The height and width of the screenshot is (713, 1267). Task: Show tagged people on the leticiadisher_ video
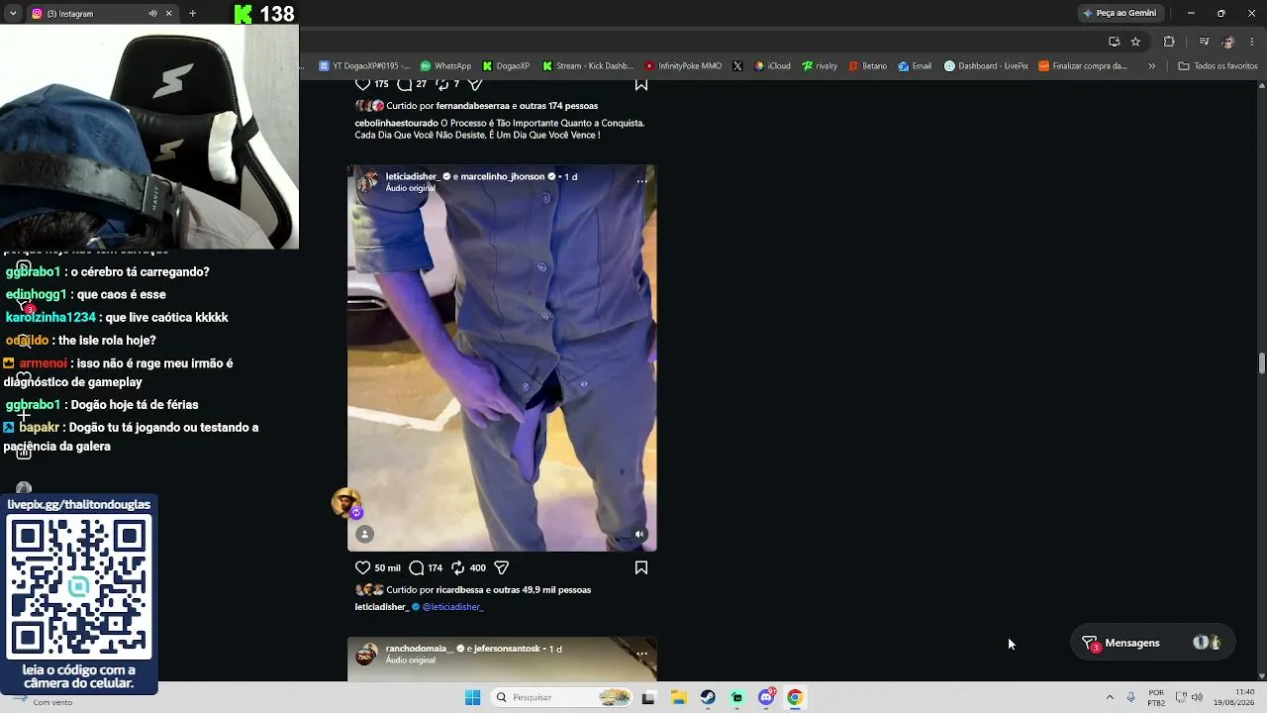tap(364, 535)
